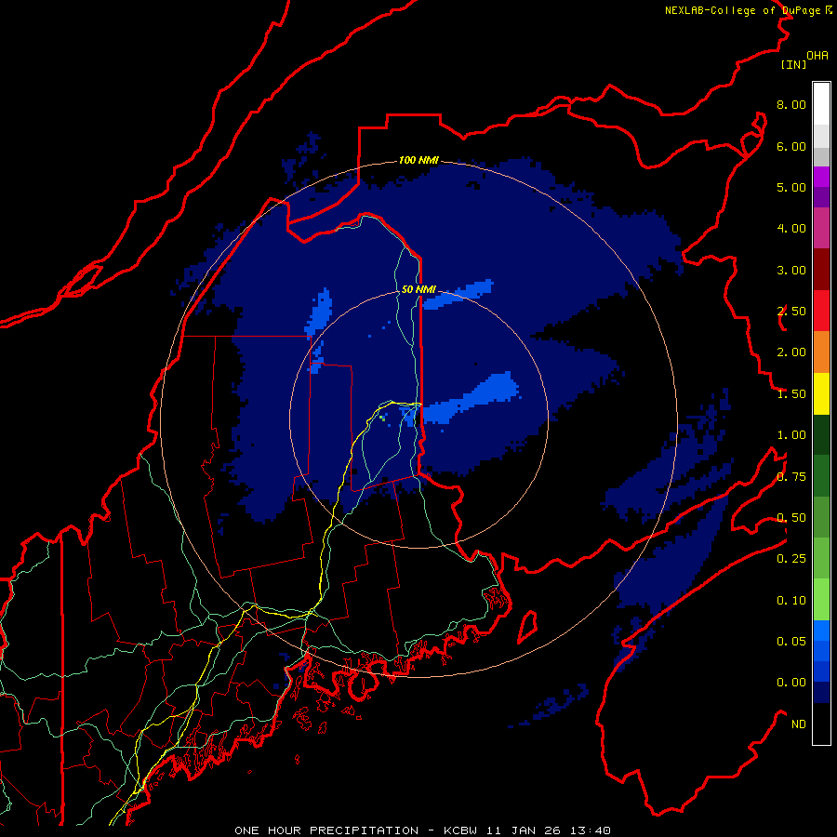Click the 2.00 legend value
837x837 pixels.
[x=791, y=352]
